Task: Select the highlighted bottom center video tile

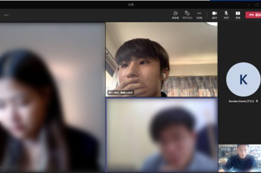Action: 162,135
